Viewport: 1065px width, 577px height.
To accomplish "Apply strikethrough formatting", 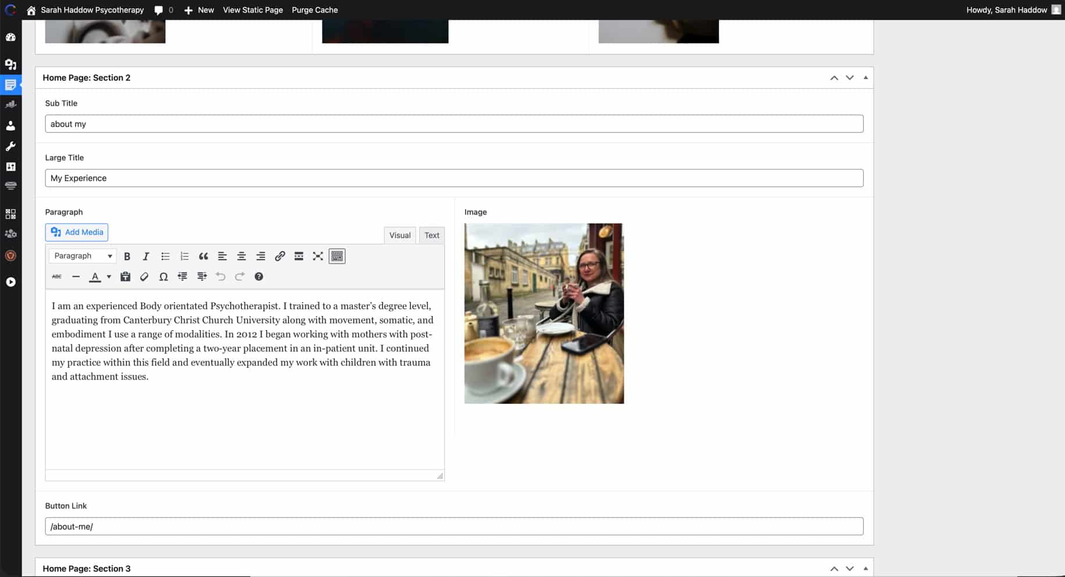I will (56, 277).
